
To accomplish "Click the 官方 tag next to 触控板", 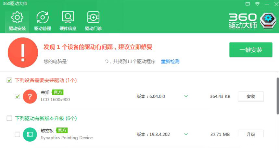I will click(x=62, y=130).
